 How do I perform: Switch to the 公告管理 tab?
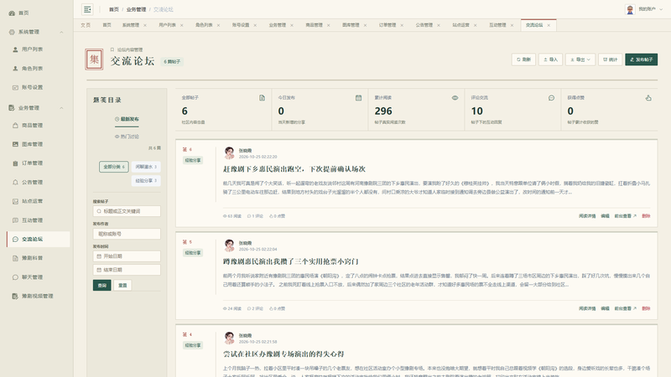point(424,25)
